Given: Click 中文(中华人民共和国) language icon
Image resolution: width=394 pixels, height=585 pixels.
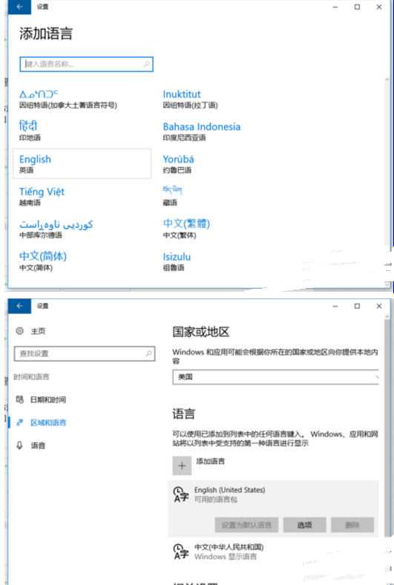Looking at the screenshot, I should 181,552.
